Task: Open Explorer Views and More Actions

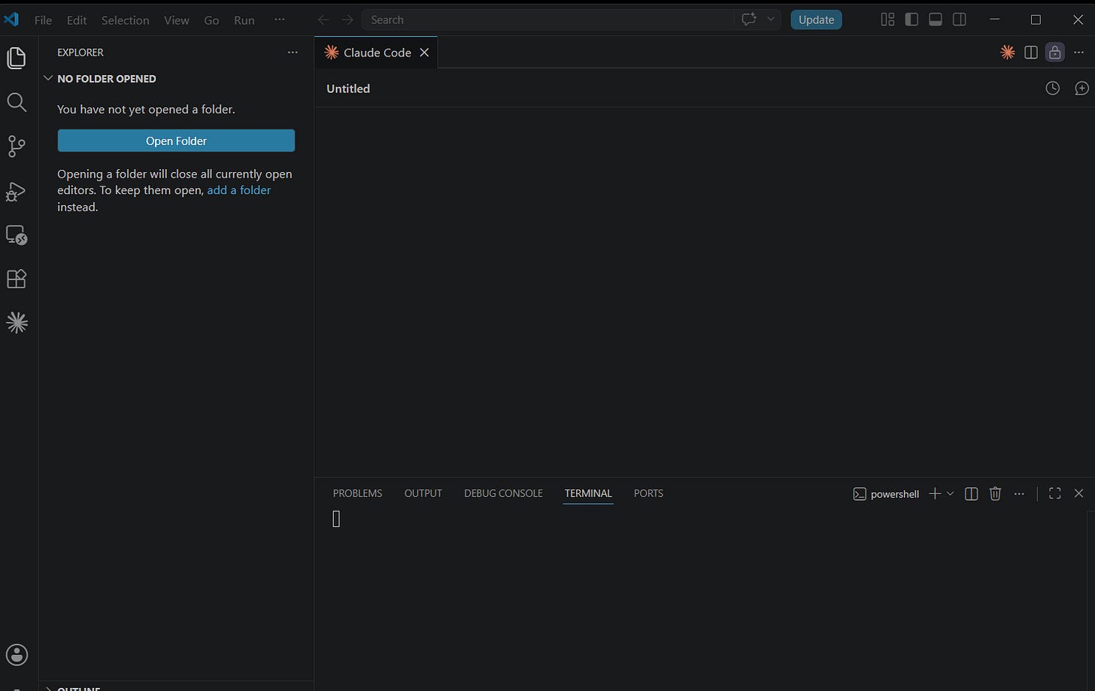Action: [293, 52]
